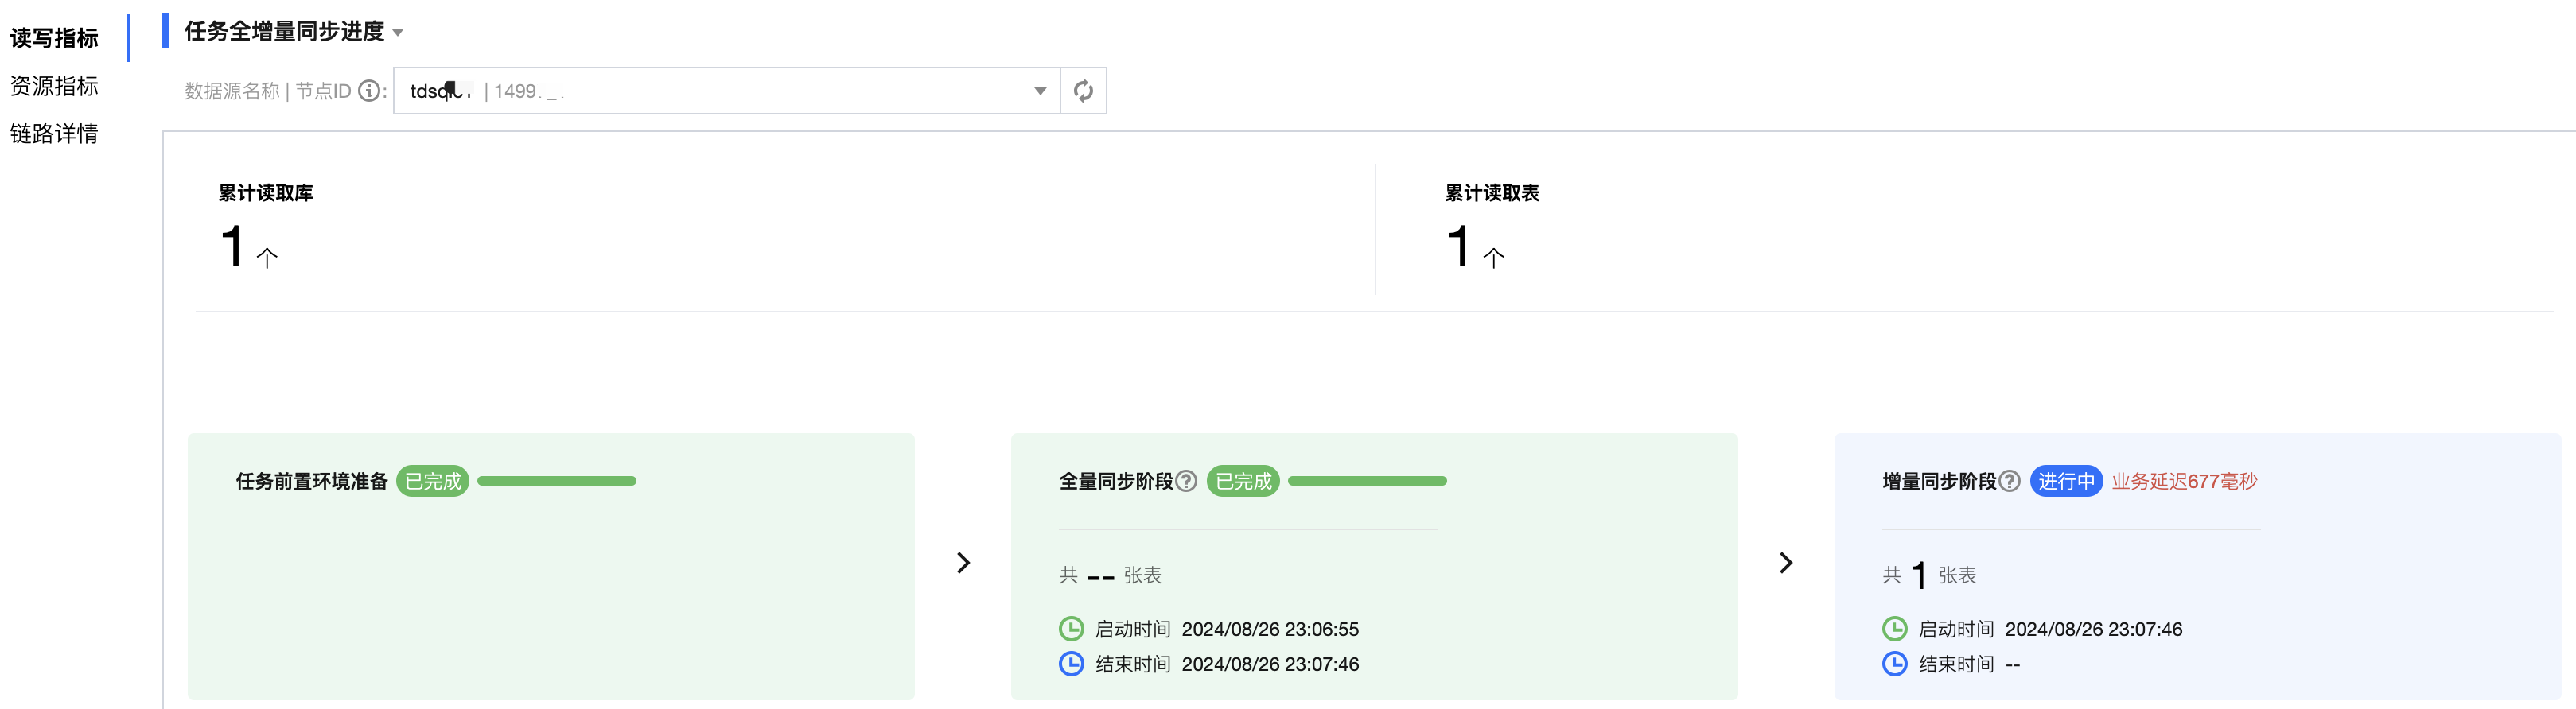Click green clock icon for full-sync start time
Image resolution: width=2576 pixels, height=709 pixels.
click(1071, 629)
